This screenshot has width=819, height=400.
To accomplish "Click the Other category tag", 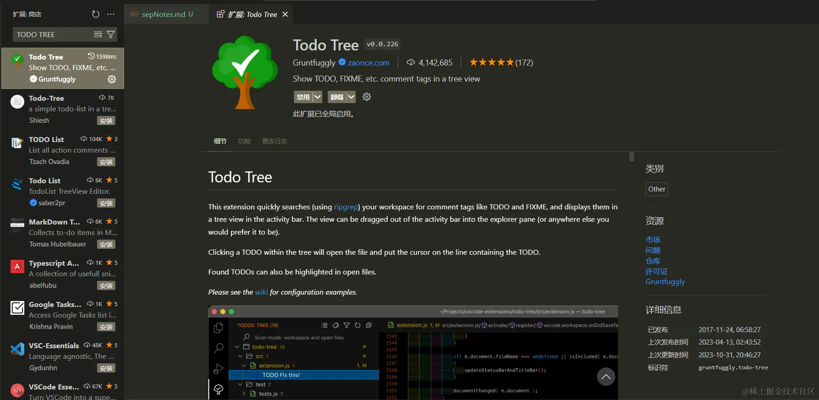I will point(656,189).
